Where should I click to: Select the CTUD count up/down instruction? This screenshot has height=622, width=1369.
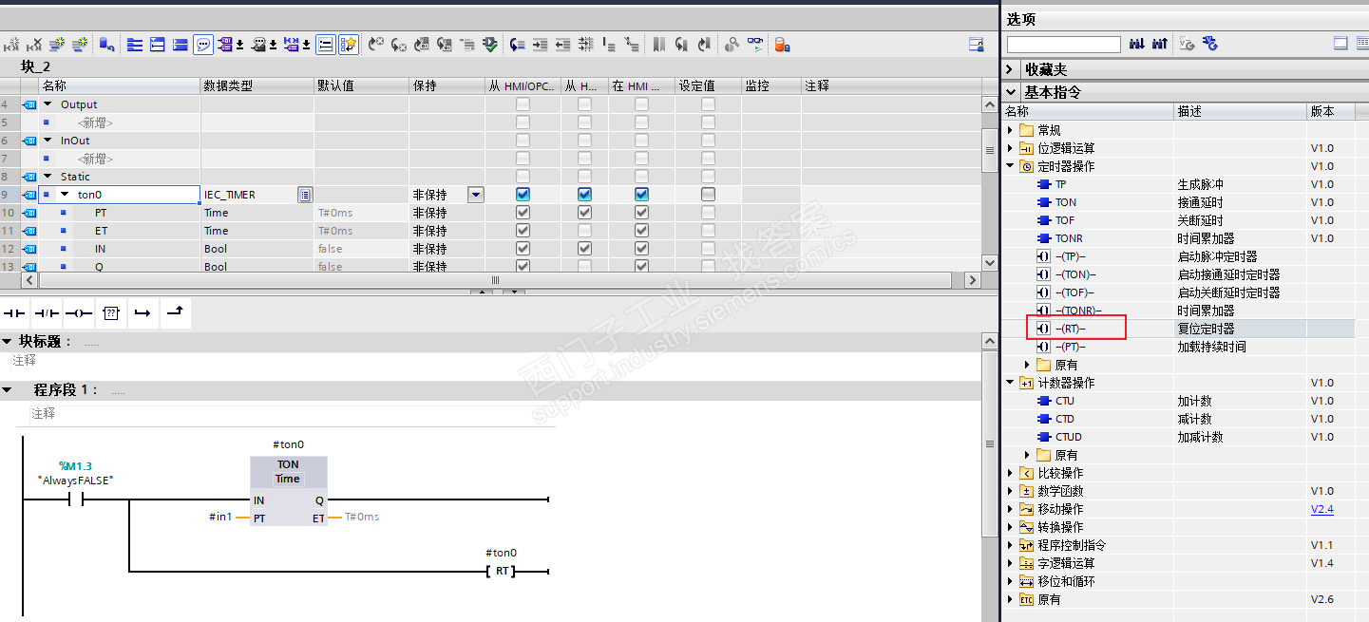(1068, 437)
